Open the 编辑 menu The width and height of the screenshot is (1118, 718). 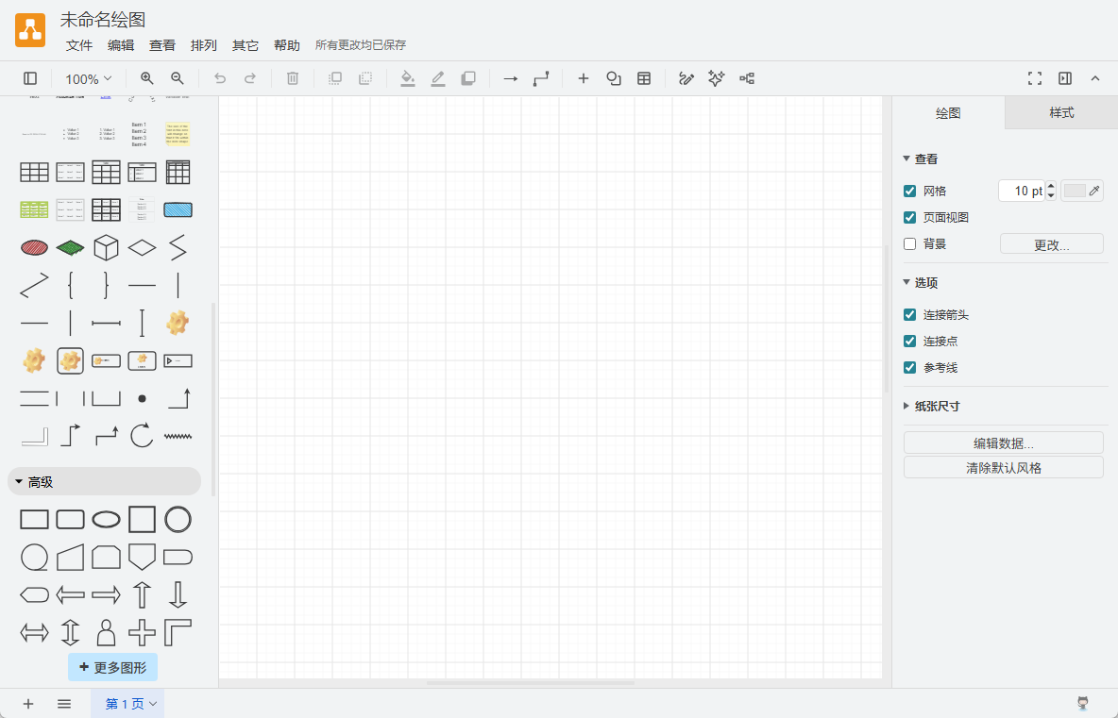coord(121,45)
